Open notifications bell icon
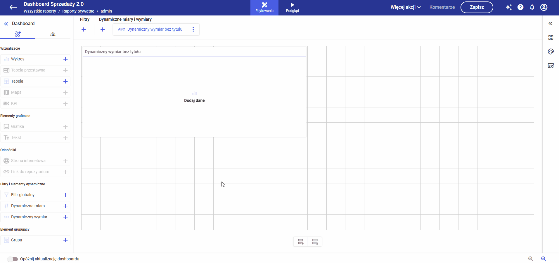Screen dimensions: 559x263 click(532, 7)
